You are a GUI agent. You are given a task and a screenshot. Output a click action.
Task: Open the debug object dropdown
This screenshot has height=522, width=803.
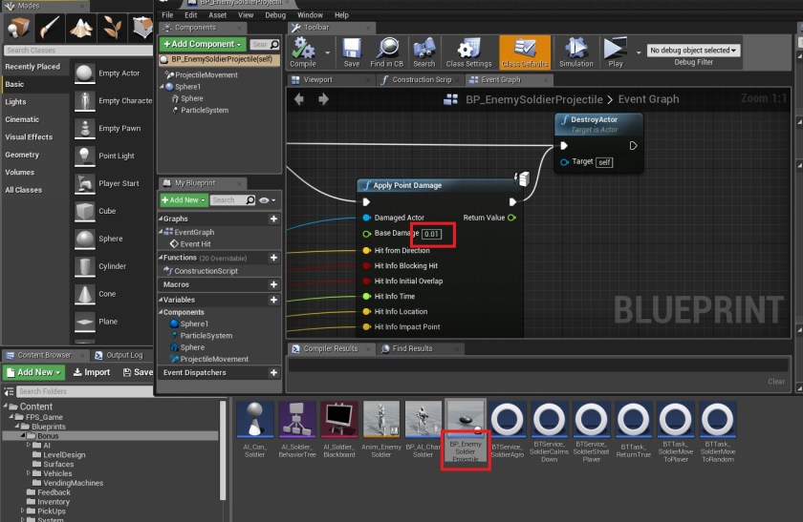coord(693,50)
